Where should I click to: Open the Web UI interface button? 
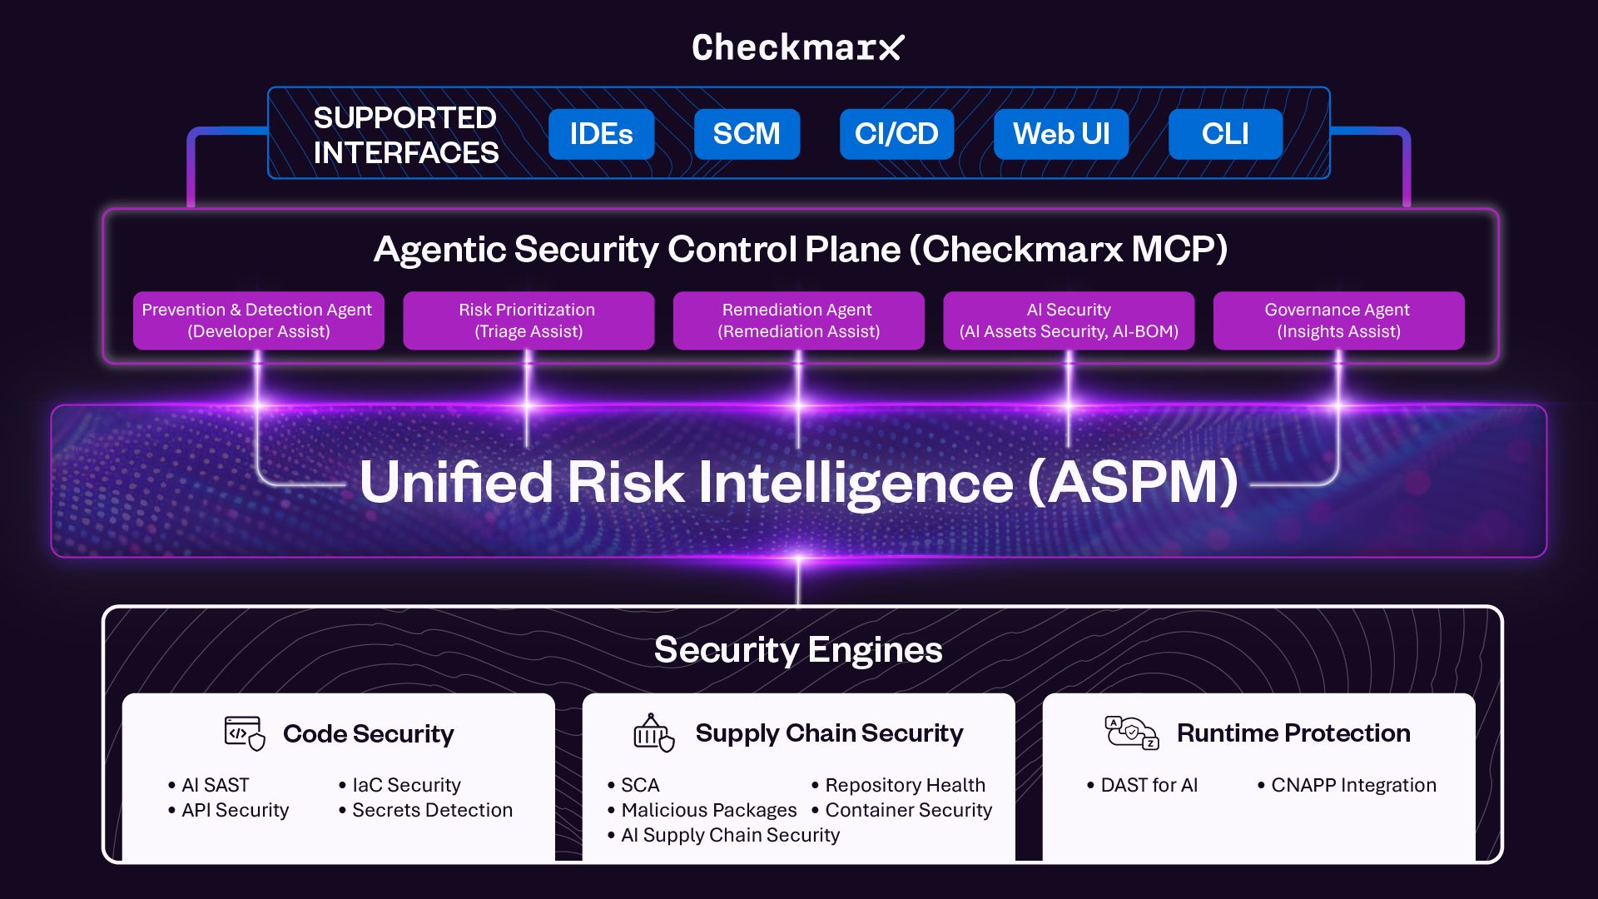(x=1061, y=134)
